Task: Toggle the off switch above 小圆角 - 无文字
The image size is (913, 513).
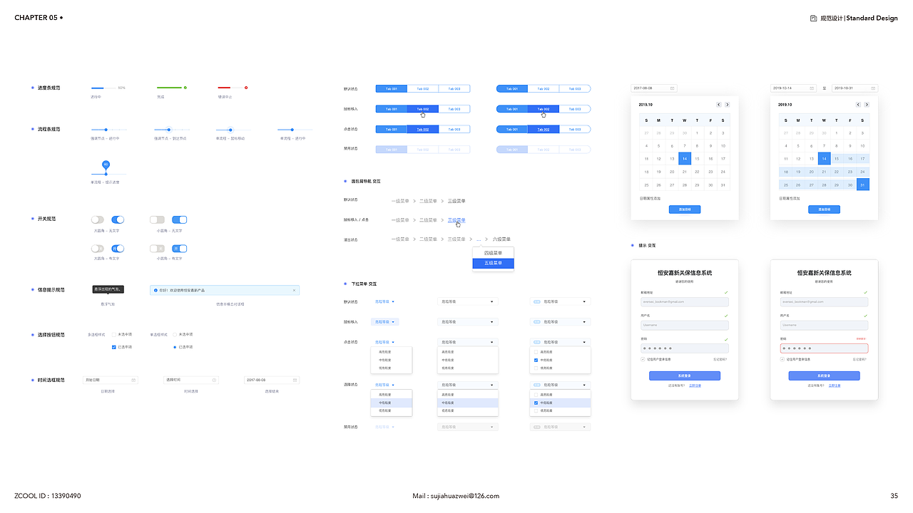Action: pyautogui.click(x=157, y=219)
